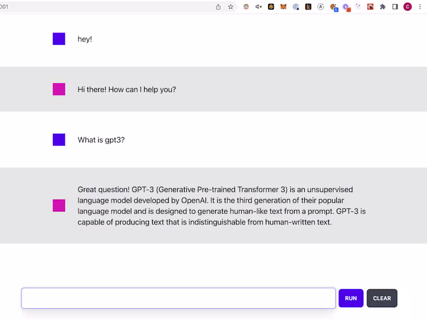This screenshot has width=427, height=320.
Task: Click the "Hi there! How can I help you?" reply
Action: (x=126, y=89)
